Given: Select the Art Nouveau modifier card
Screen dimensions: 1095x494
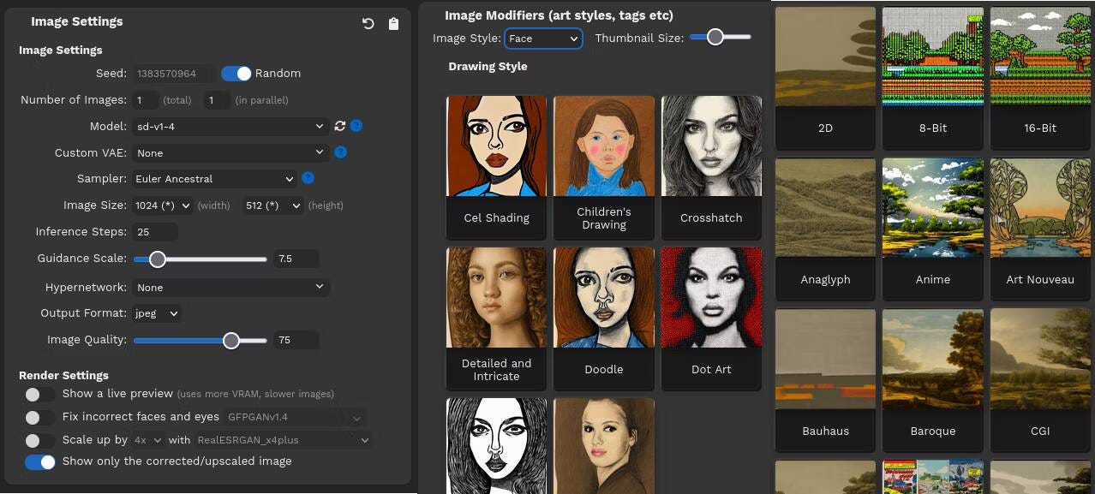Looking at the screenshot, I should [1040, 229].
